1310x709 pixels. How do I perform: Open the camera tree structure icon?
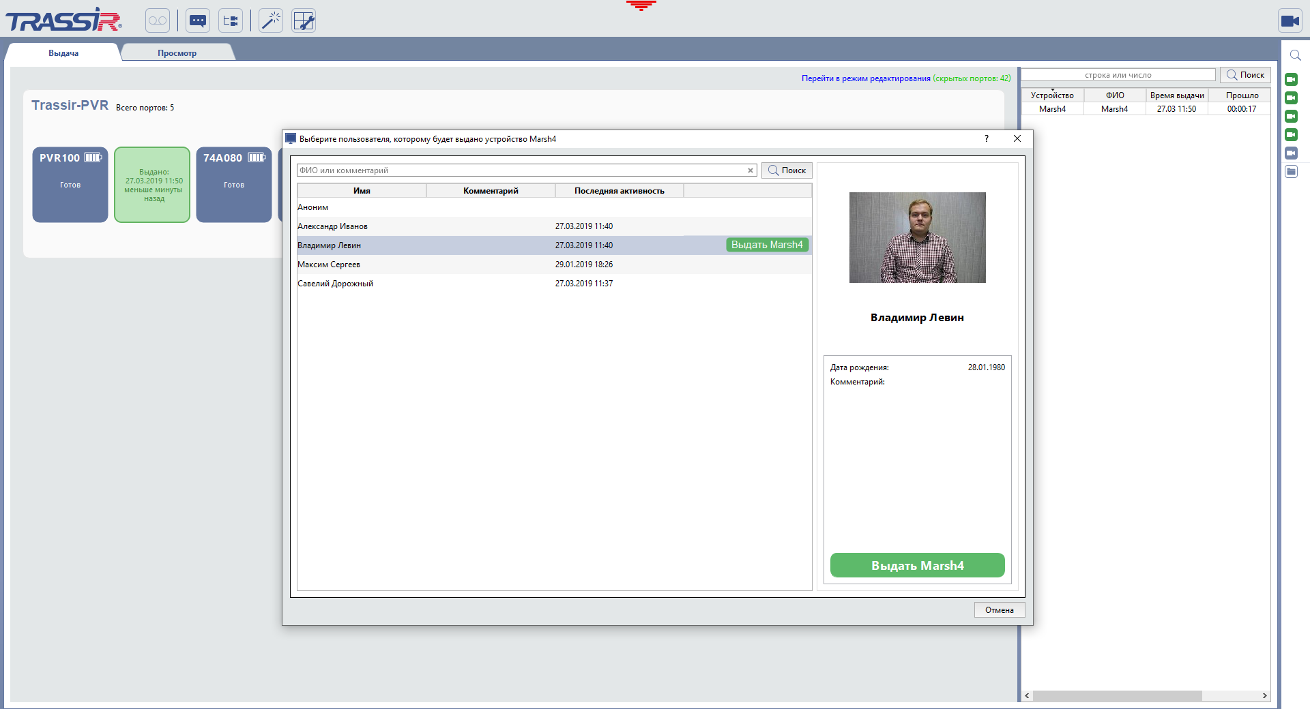[231, 20]
